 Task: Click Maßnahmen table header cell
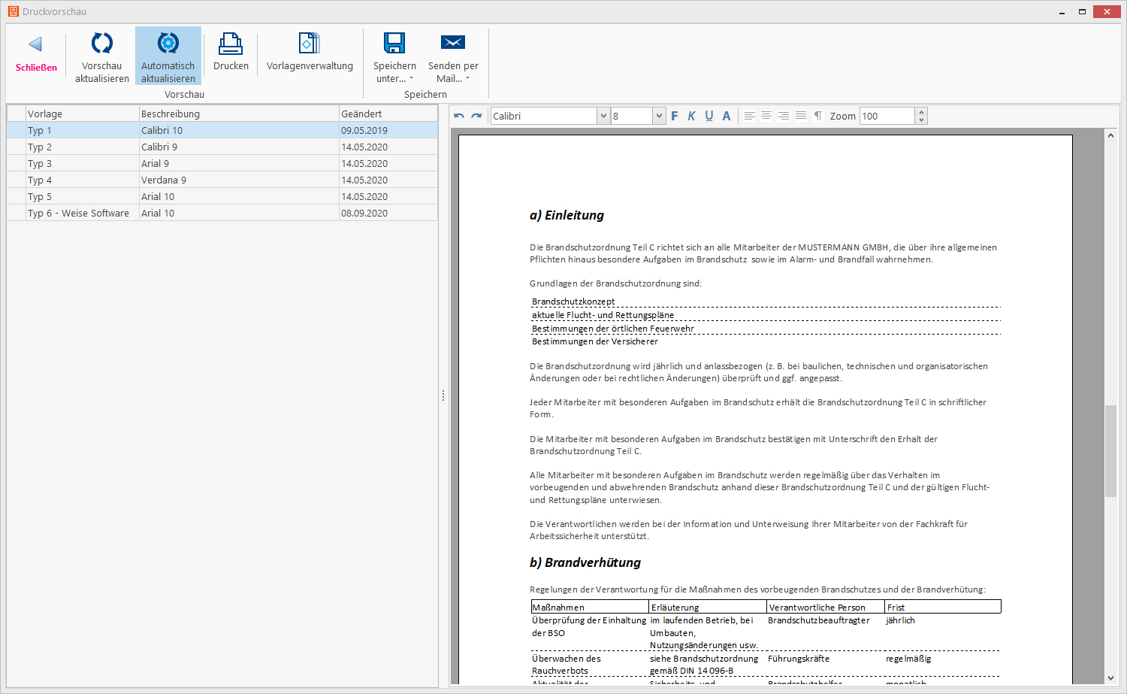click(590, 607)
